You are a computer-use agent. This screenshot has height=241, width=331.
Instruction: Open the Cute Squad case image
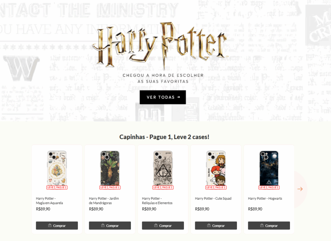pos(216,168)
